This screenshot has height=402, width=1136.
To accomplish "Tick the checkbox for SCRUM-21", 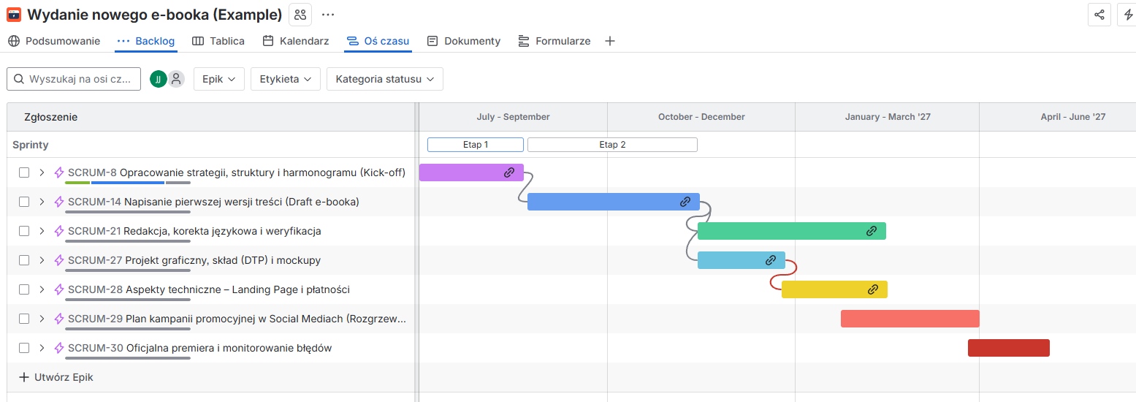I will point(24,231).
